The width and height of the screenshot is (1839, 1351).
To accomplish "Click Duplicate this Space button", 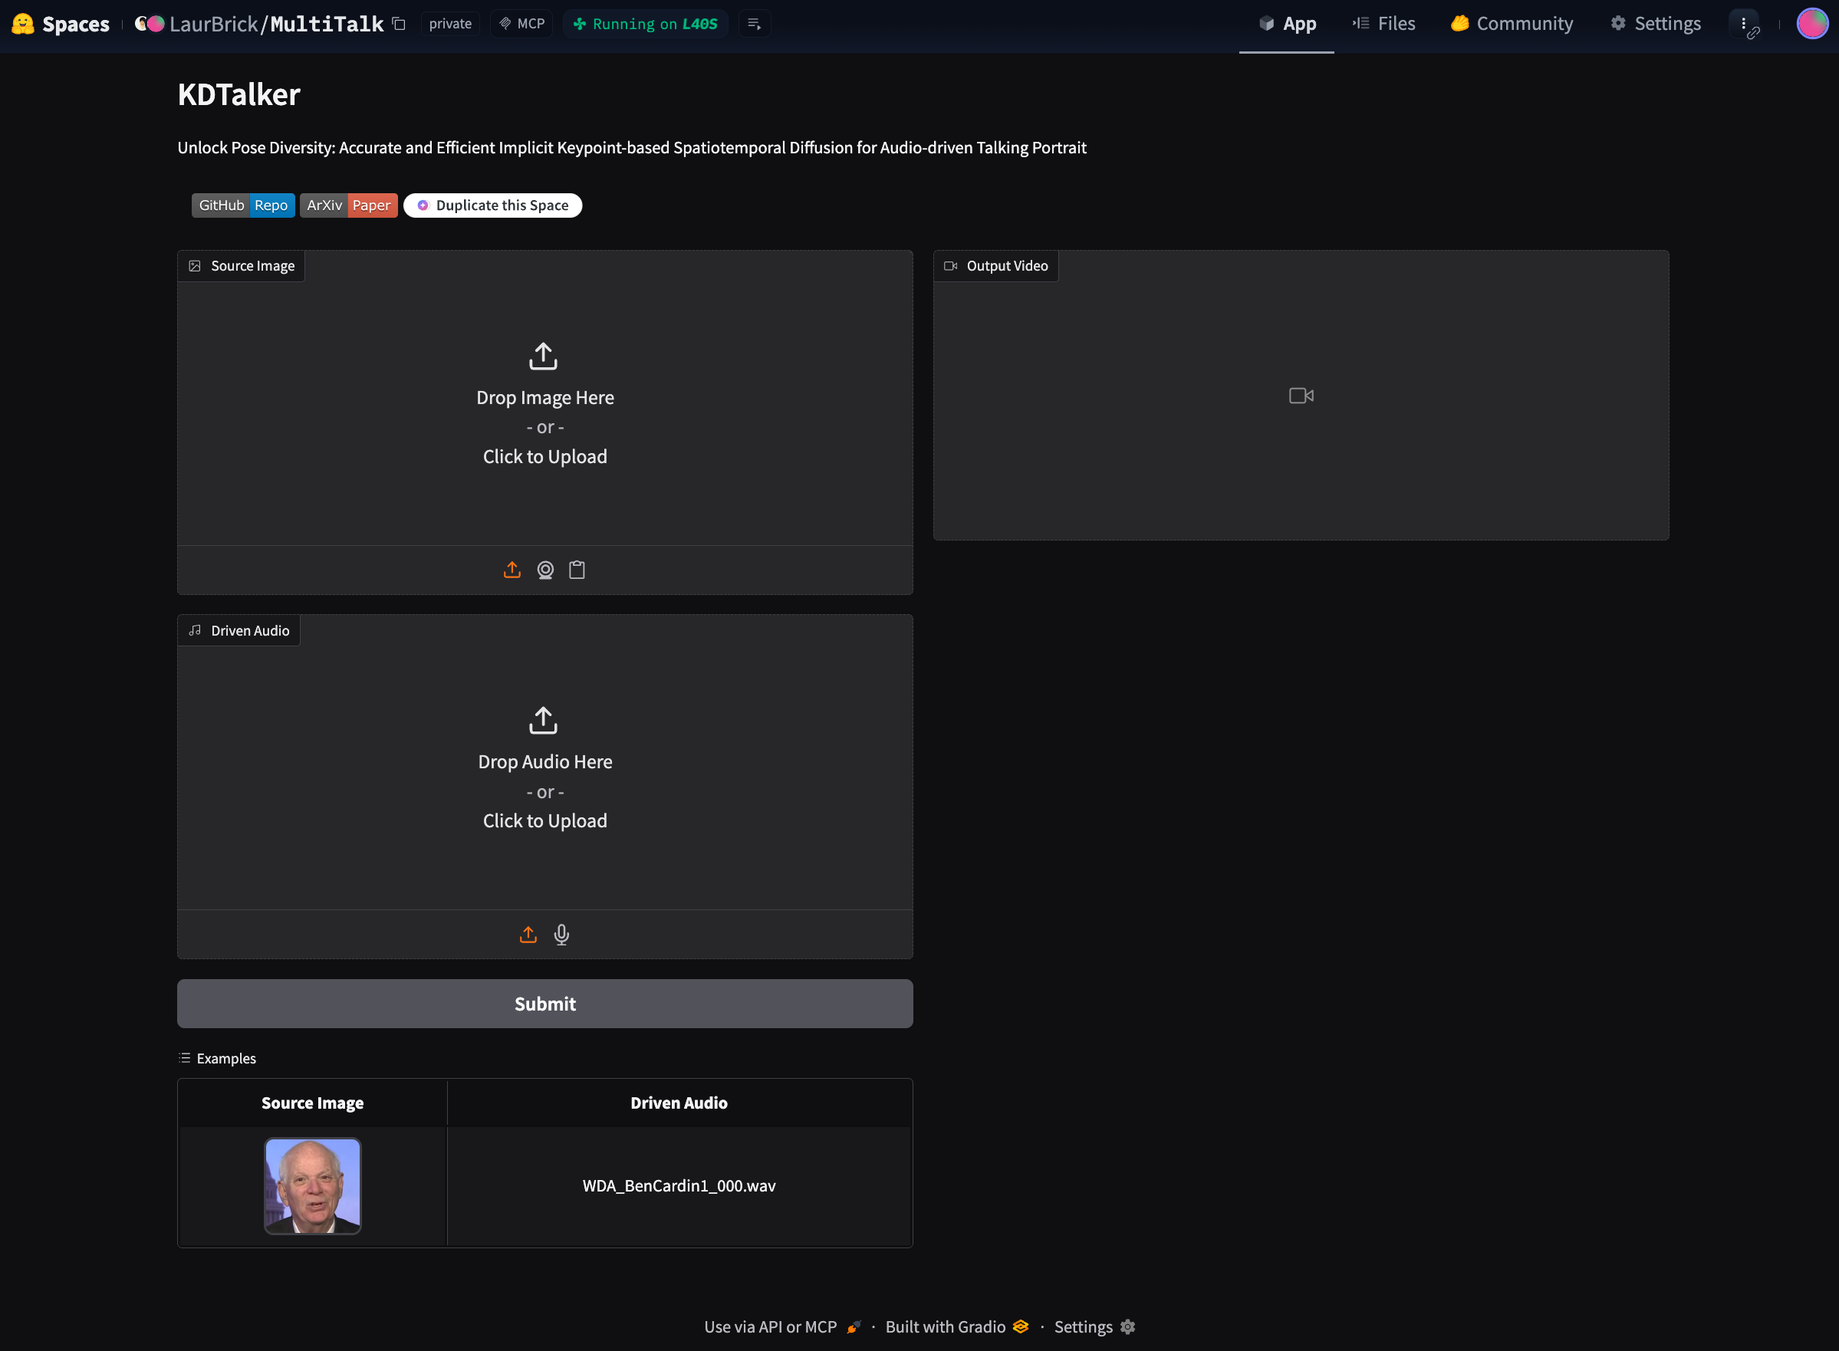I will click(x=492, y=205).
